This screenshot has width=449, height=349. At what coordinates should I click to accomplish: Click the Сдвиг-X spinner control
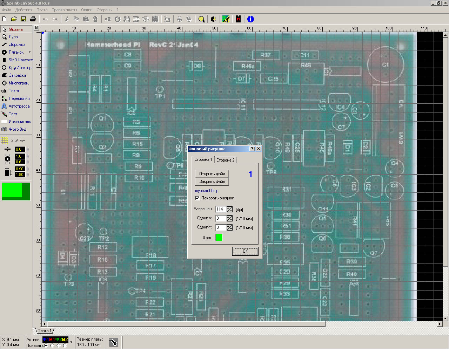(x=229, y=218)
